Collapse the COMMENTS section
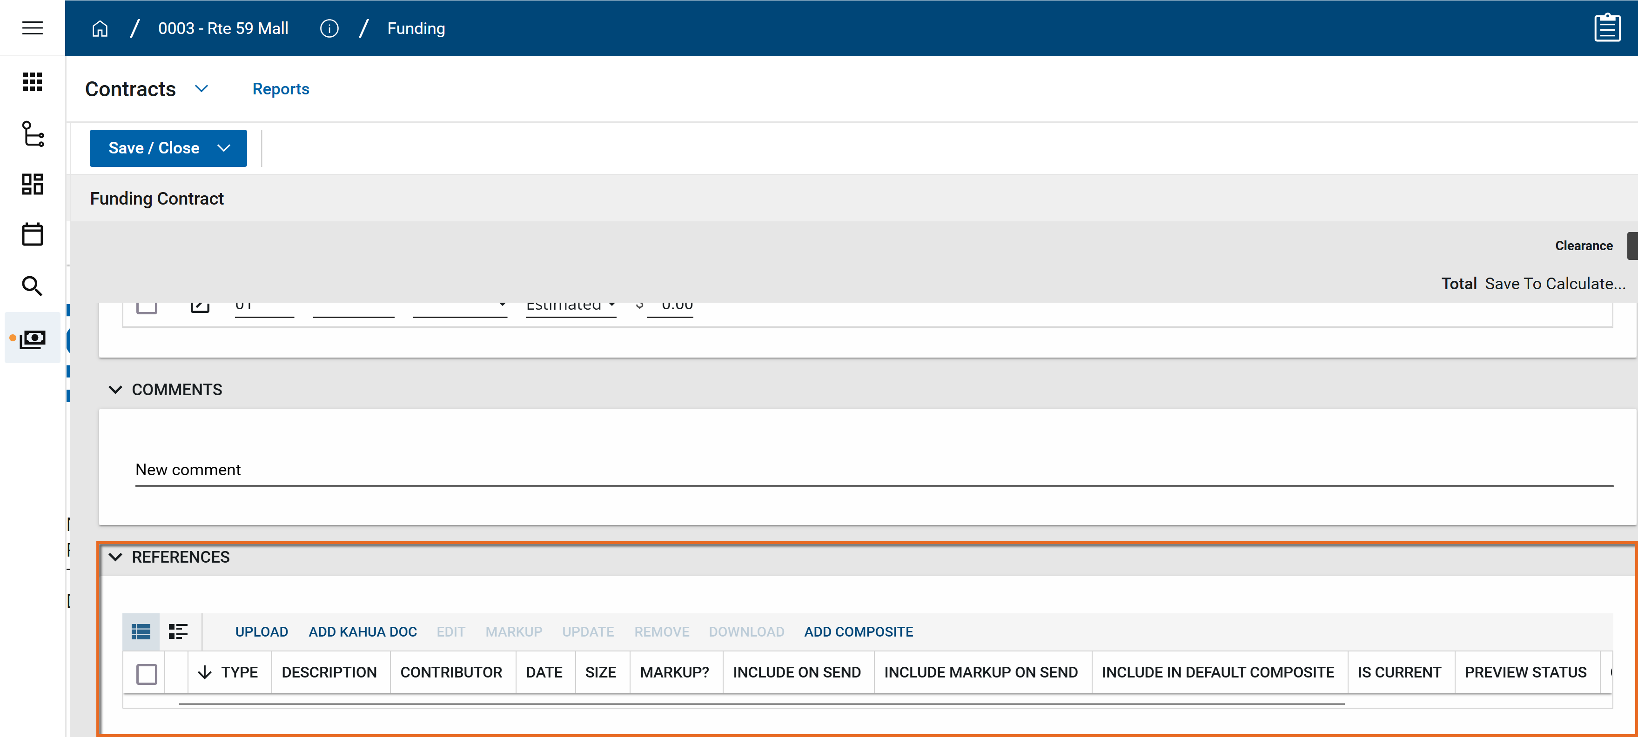This screenshot has height=737, width=1638. pos(115,390)
